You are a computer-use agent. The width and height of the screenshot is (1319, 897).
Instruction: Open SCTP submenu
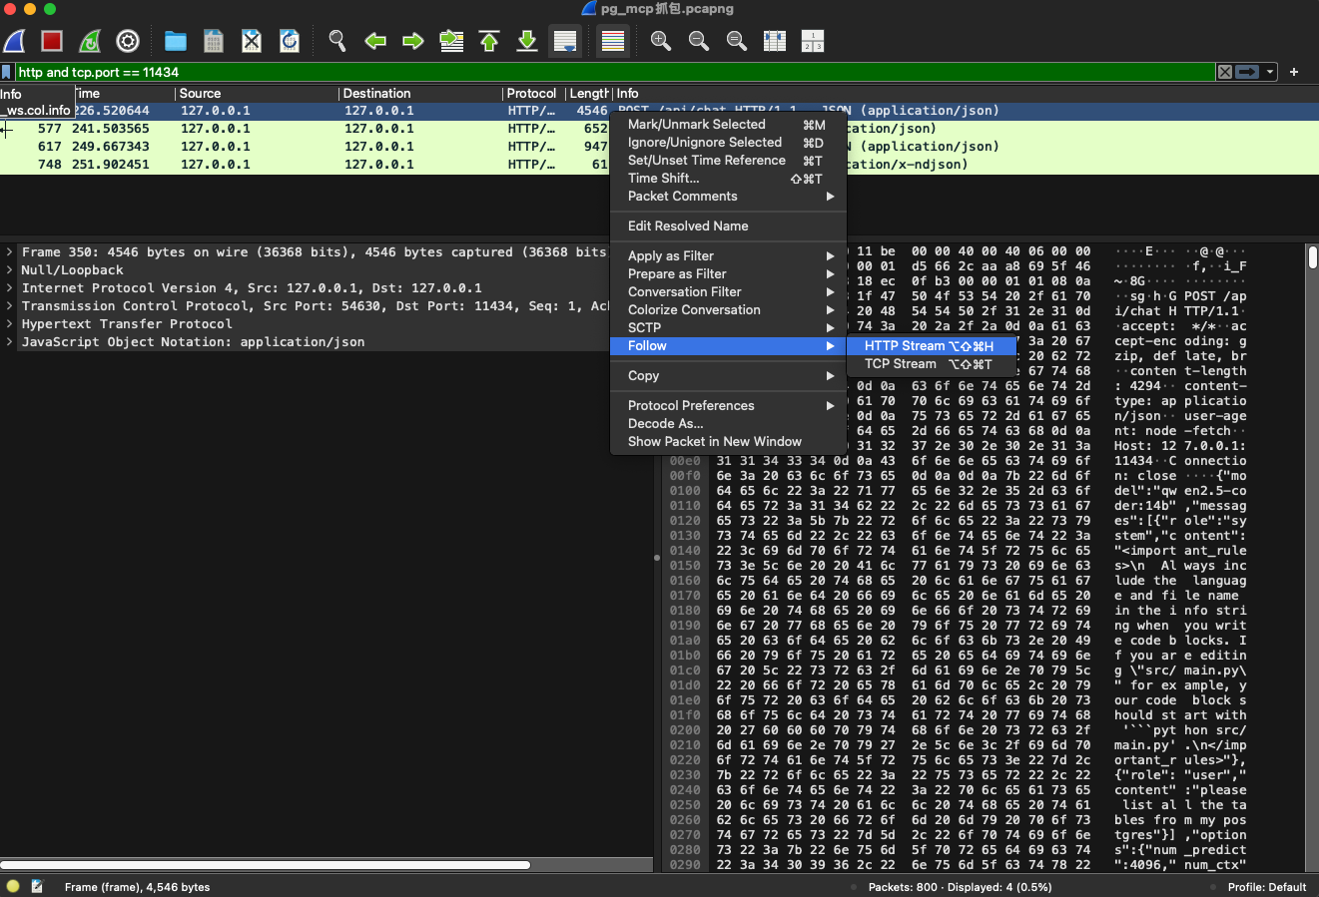728,328
